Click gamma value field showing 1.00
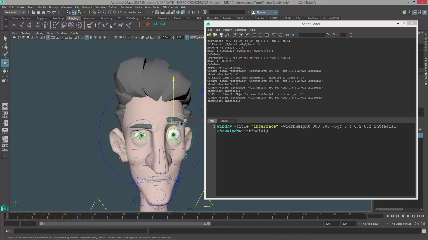The image size is (428, 240). point(179,37)
